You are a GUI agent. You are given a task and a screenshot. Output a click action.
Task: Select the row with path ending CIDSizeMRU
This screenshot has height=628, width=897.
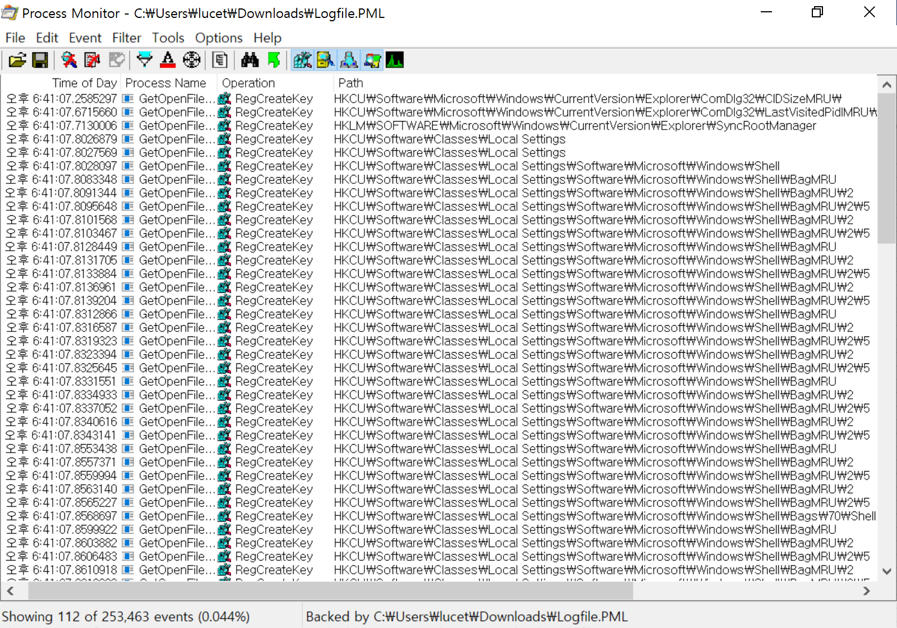(439, 99)
